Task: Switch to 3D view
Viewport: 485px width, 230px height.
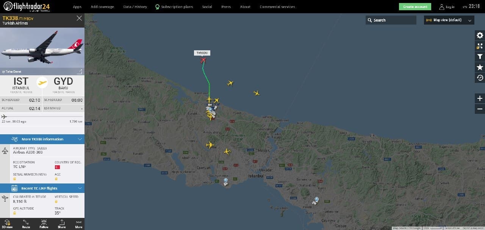Action: 7,224
